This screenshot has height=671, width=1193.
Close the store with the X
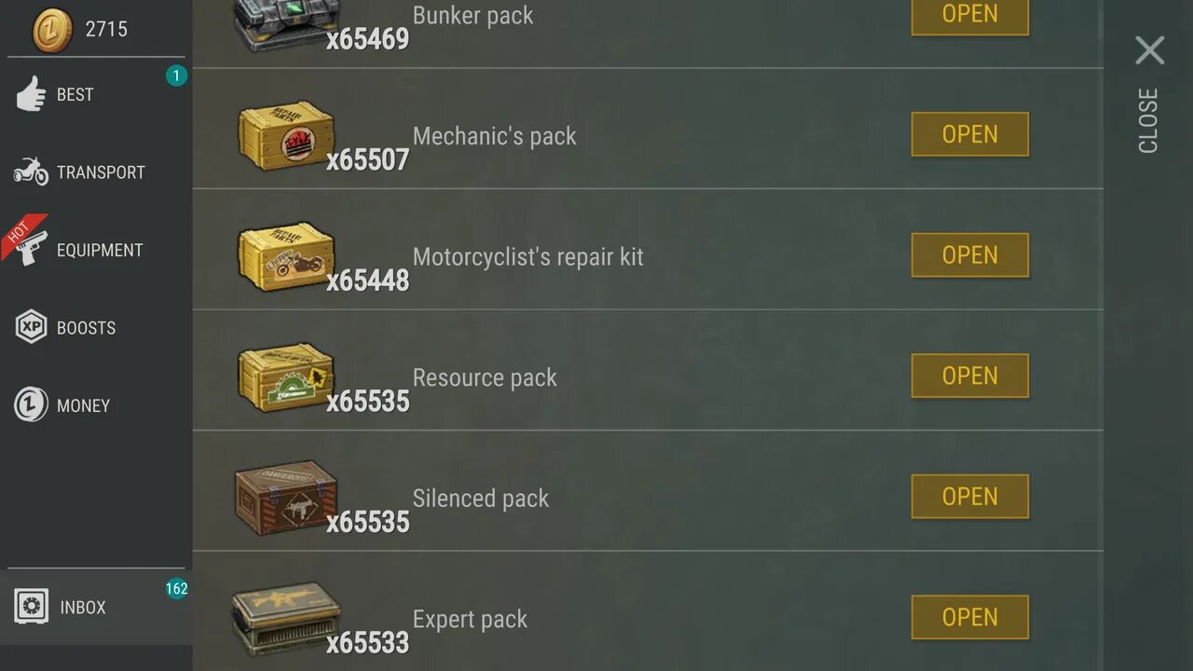pos(1149,50)
